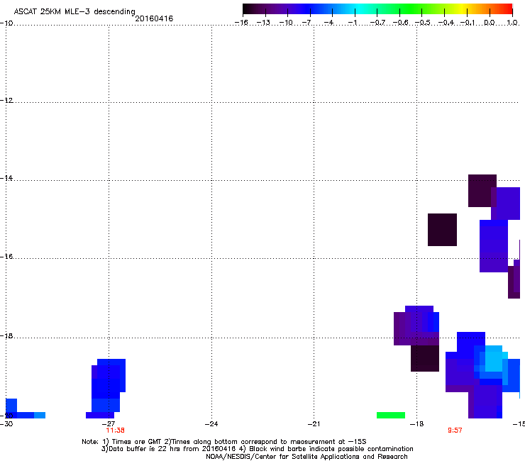
Task: Click the -21 longitude axis label
Action: pos(314,424)
